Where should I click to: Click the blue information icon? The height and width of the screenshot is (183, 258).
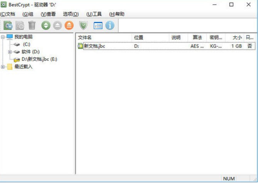pyautogui.click(x=110, y=25)
